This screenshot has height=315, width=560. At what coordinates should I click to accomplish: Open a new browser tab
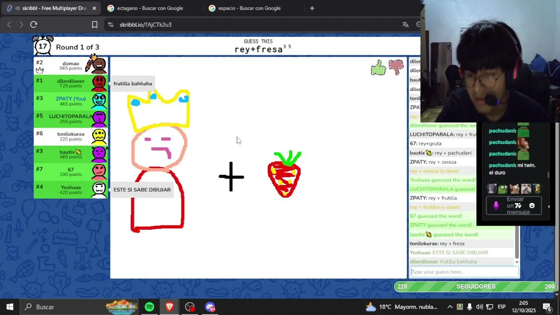(312, 8)
